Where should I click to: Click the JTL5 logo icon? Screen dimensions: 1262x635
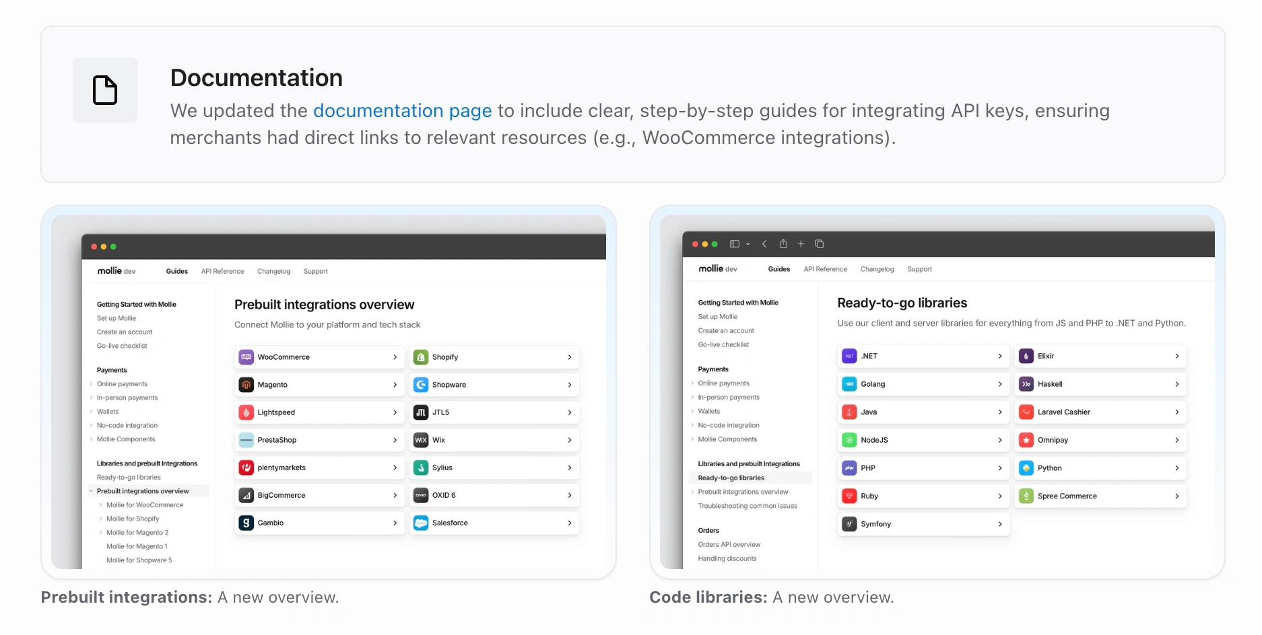pos(421,412)
